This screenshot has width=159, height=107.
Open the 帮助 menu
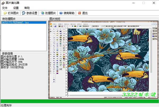coord(27,8)
